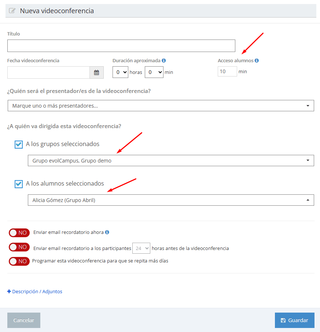The width and height of the screenshot is (320, 332).
Task: Click info icon beside Enviar email recordatorio ahora
Action: [x=107, y=232]
